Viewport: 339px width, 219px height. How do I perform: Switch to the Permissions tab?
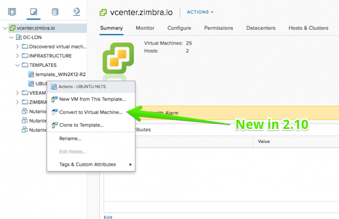pyautogui.click(x=218, y=28)
